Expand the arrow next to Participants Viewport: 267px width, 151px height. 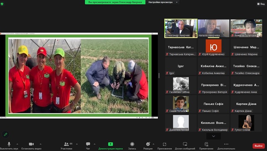point(77,144)
